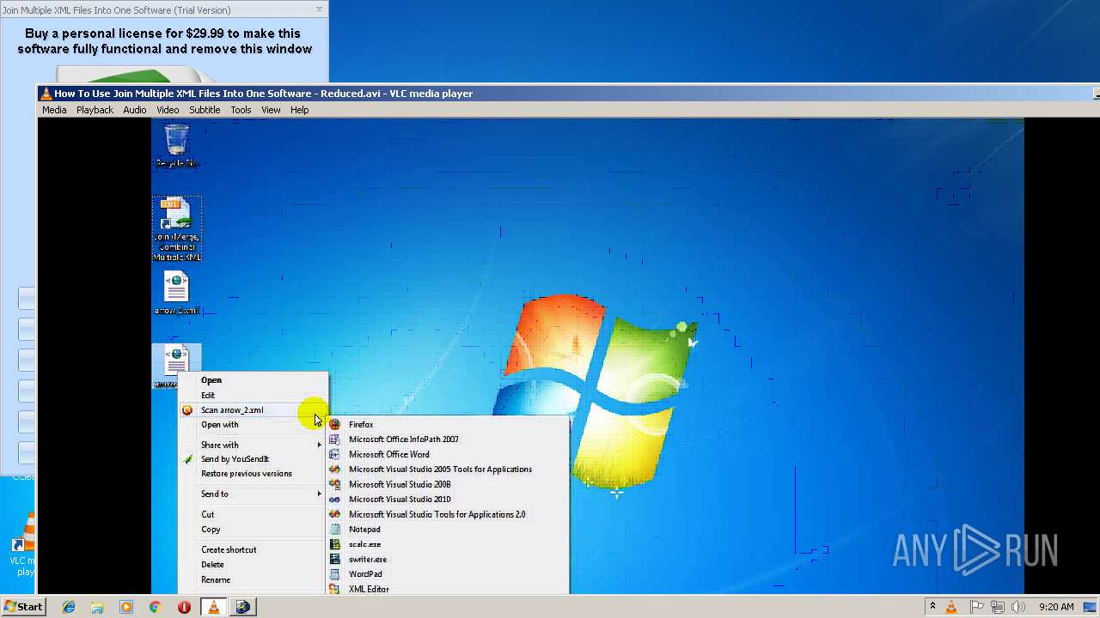Open Windows Explorer folder icon in taskbar
This screenshot has height=618, width=1100.
point(97,607)
